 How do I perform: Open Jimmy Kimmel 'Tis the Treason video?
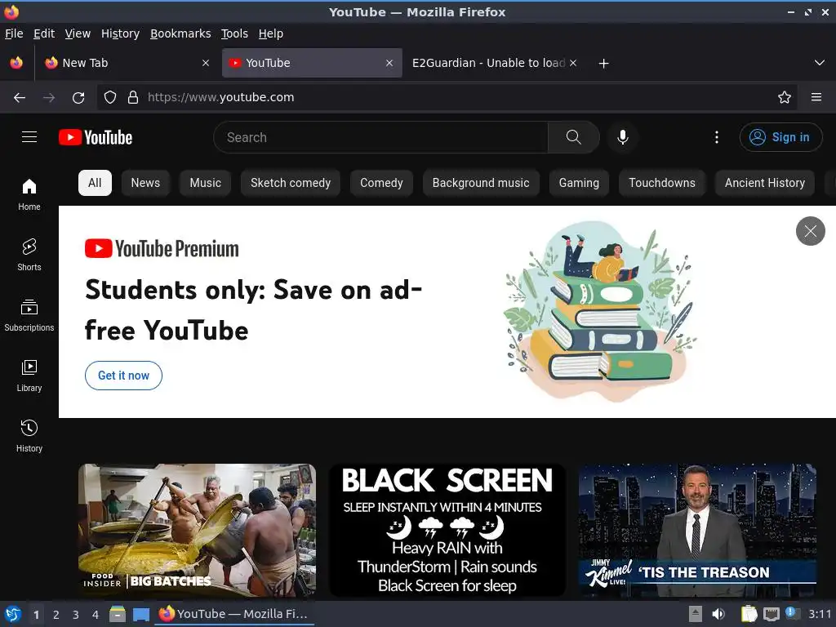click(697, 530)
